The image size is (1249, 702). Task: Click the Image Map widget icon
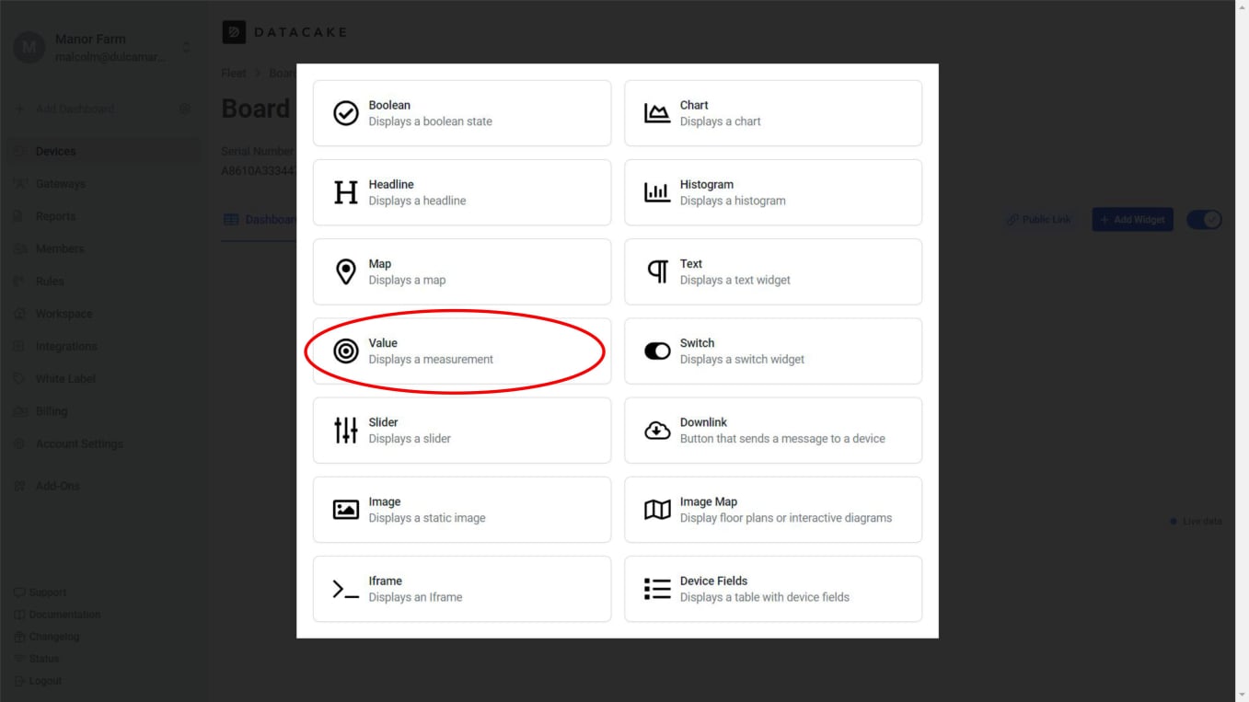pyautogui.click(x=656, y=509)
